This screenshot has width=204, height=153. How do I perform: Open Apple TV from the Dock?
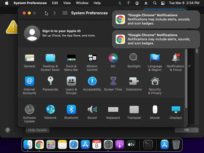coord(131,144)
